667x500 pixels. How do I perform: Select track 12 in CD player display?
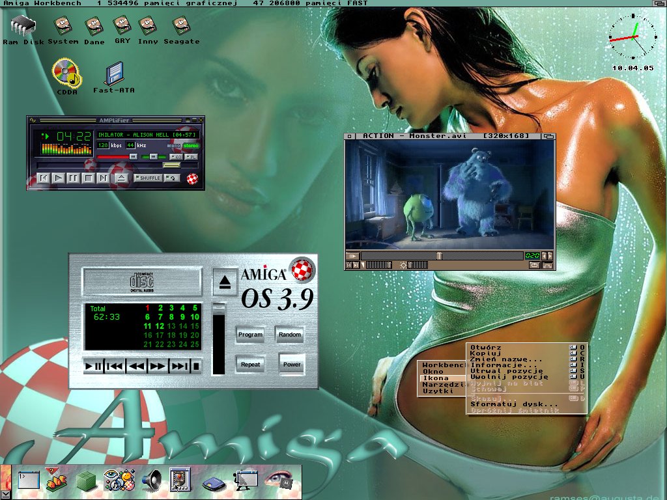tap(160, 326)
